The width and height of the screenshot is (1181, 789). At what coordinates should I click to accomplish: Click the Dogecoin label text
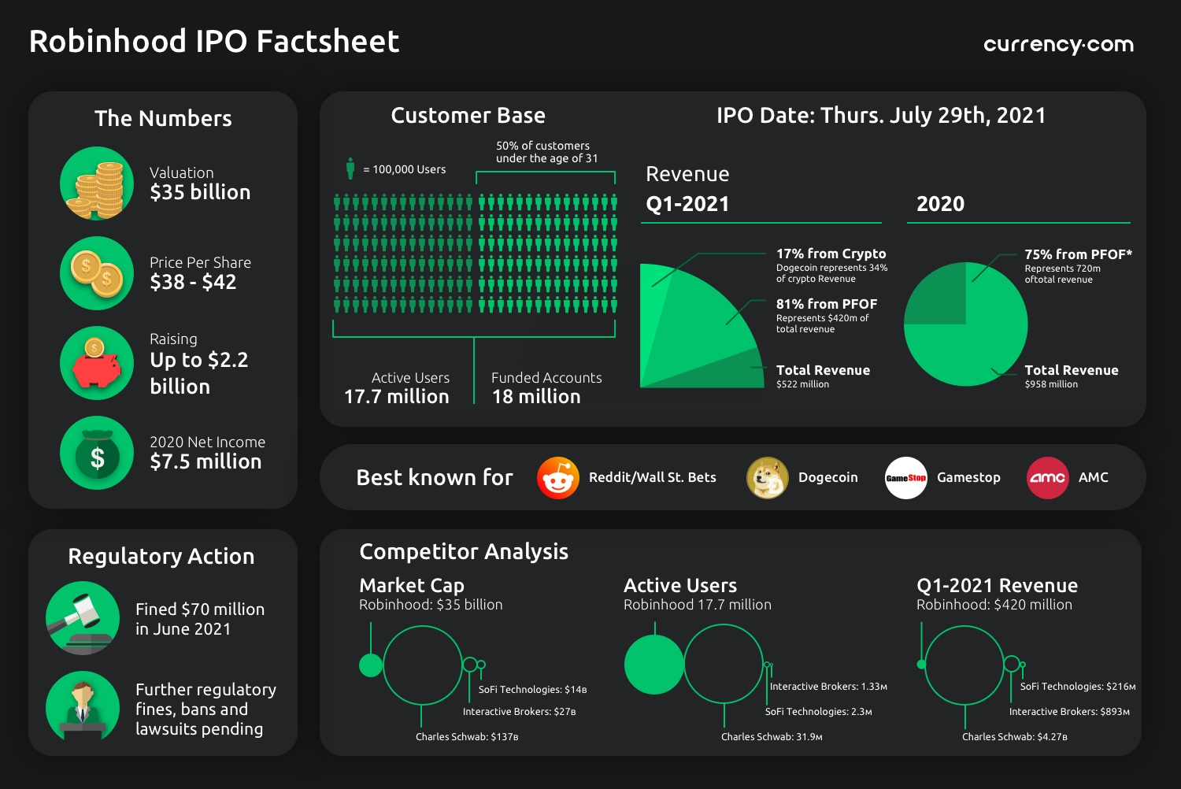click(x=828, y=477)
